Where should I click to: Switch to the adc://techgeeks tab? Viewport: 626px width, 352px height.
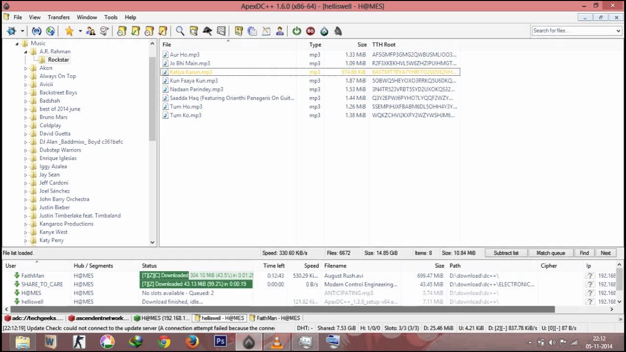34,318
